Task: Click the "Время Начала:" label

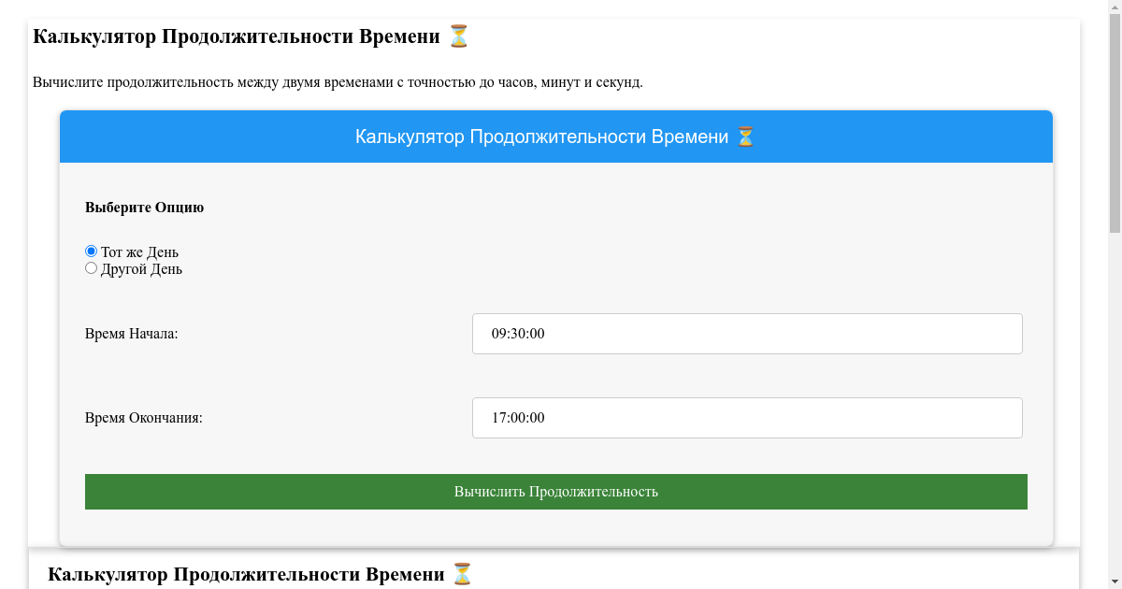Action: click(131, 334)
